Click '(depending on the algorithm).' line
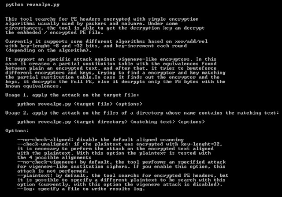The image size is (282, 197). (48, 50)
